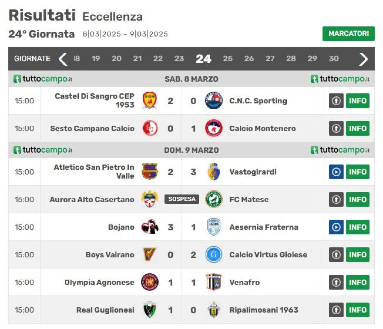The image size is (383, 329).
Task: Open the Calcio Montenero team link
Action: [x=262, y=128]
